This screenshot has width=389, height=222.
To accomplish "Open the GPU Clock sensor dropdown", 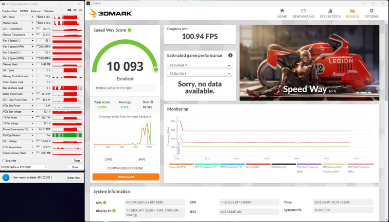I will point(32,17).
